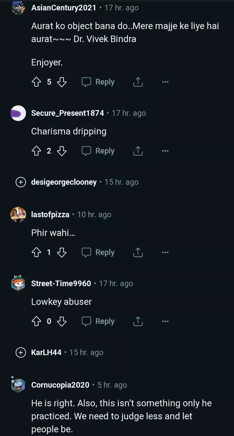Tap Secure_Present1874's profile avatar

[18, 113]
